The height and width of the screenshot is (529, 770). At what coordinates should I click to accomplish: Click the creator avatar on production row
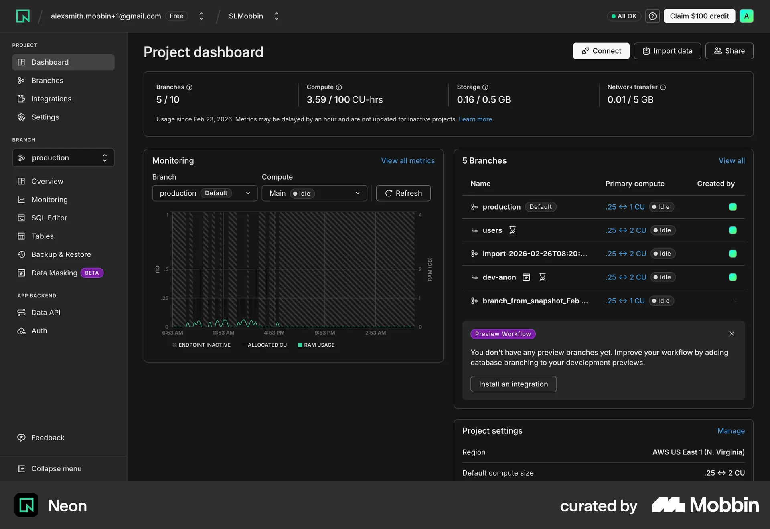coord(733,207)
